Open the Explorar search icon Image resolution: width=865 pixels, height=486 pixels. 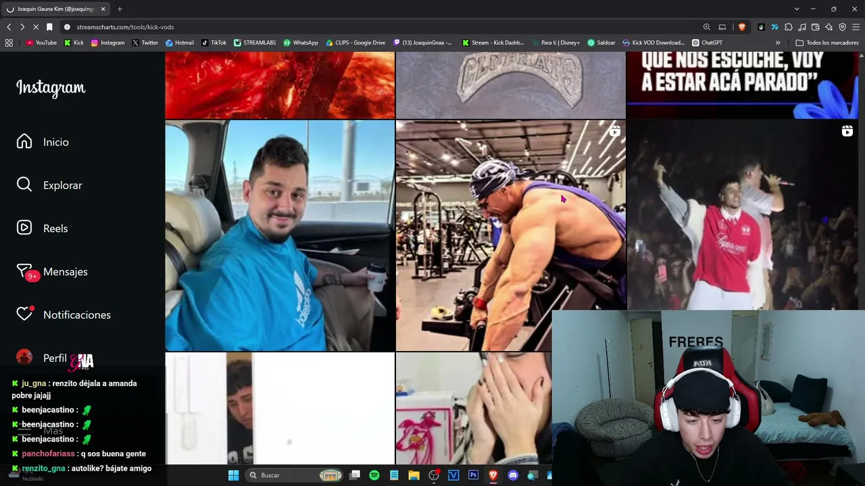click(x=24, y=185)
